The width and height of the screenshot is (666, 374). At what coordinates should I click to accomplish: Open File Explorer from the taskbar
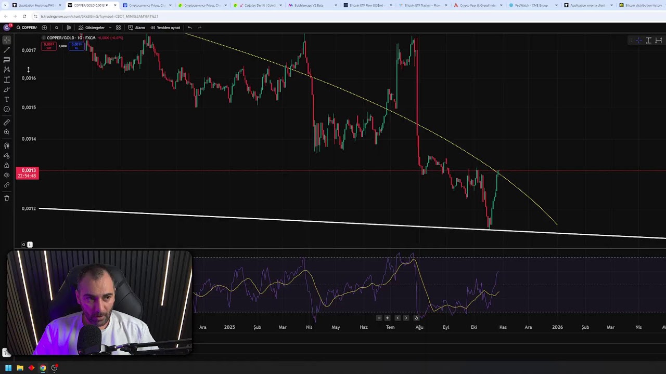tap(20, 368)
